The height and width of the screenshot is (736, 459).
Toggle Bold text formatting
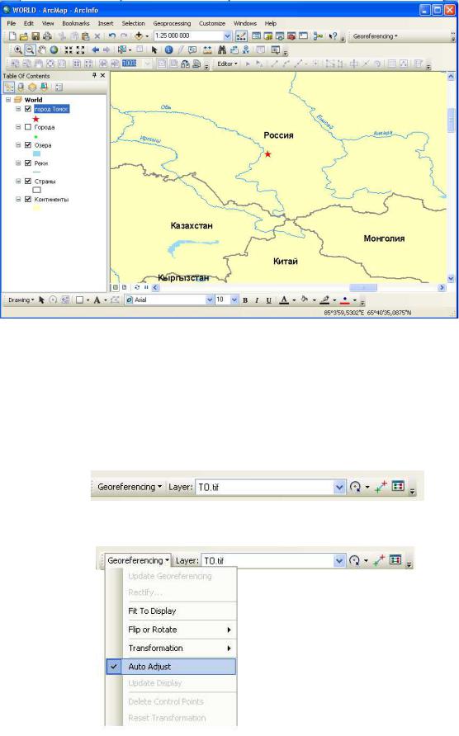coord(244,300)
